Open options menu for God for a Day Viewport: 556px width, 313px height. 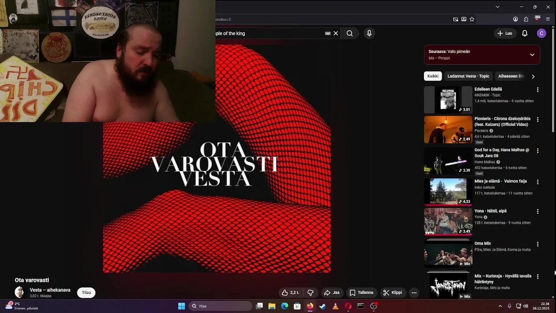pyautogui.click(x=538, y=151)
